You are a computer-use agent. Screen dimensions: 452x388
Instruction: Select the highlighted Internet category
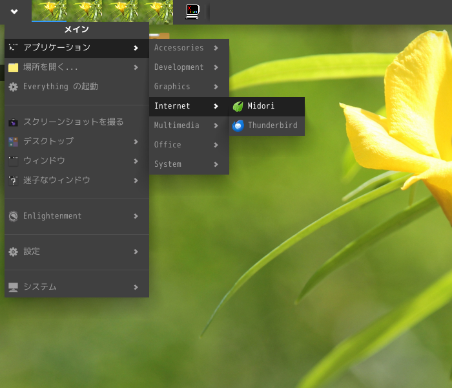[189, 106]
